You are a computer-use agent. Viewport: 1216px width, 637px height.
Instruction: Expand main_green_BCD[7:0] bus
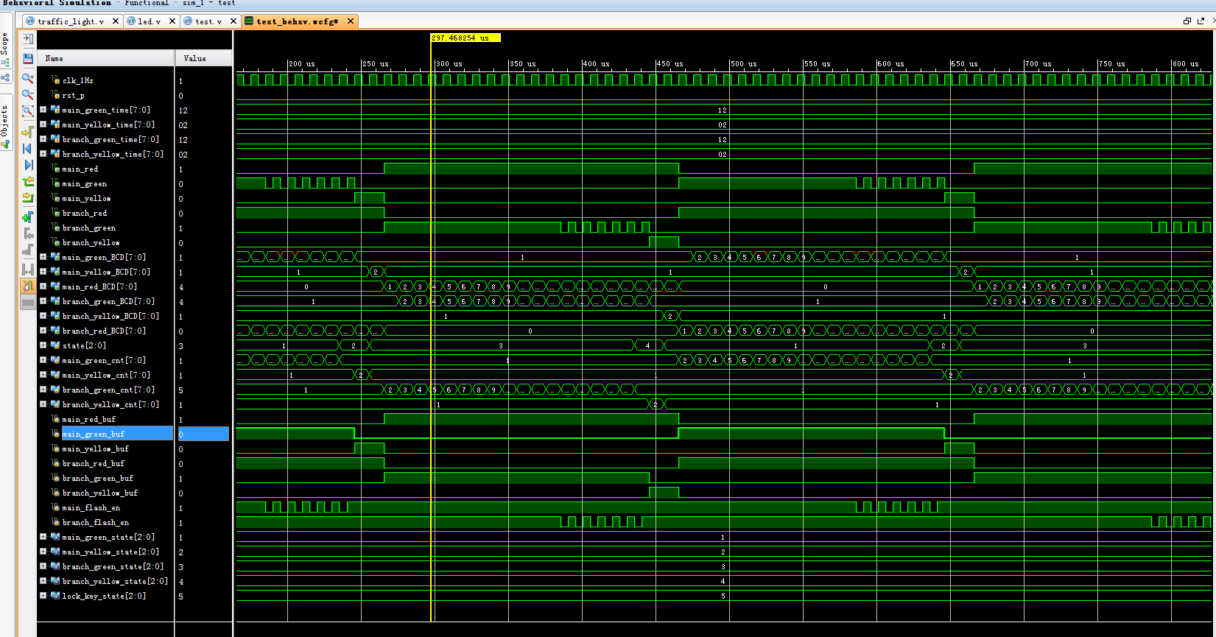tap(43, 257)
